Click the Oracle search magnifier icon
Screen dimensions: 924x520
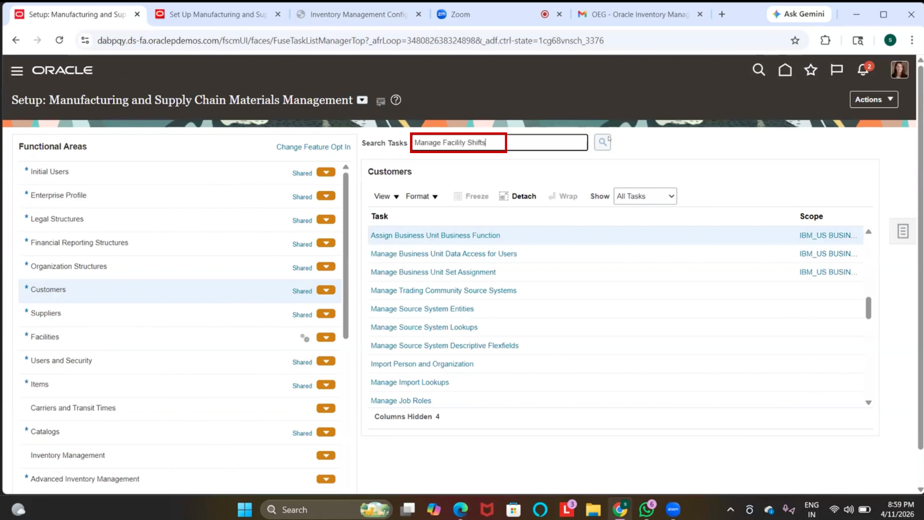(x=758, y=70)
